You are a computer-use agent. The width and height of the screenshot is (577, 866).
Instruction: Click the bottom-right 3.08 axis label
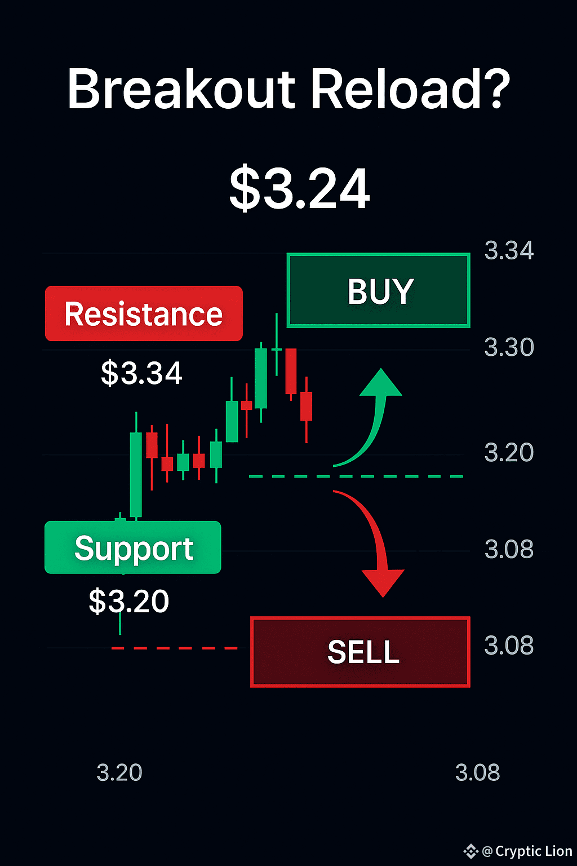(478, 772)
